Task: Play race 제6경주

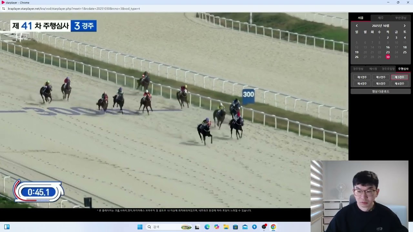Action: (x=399, y=84)
